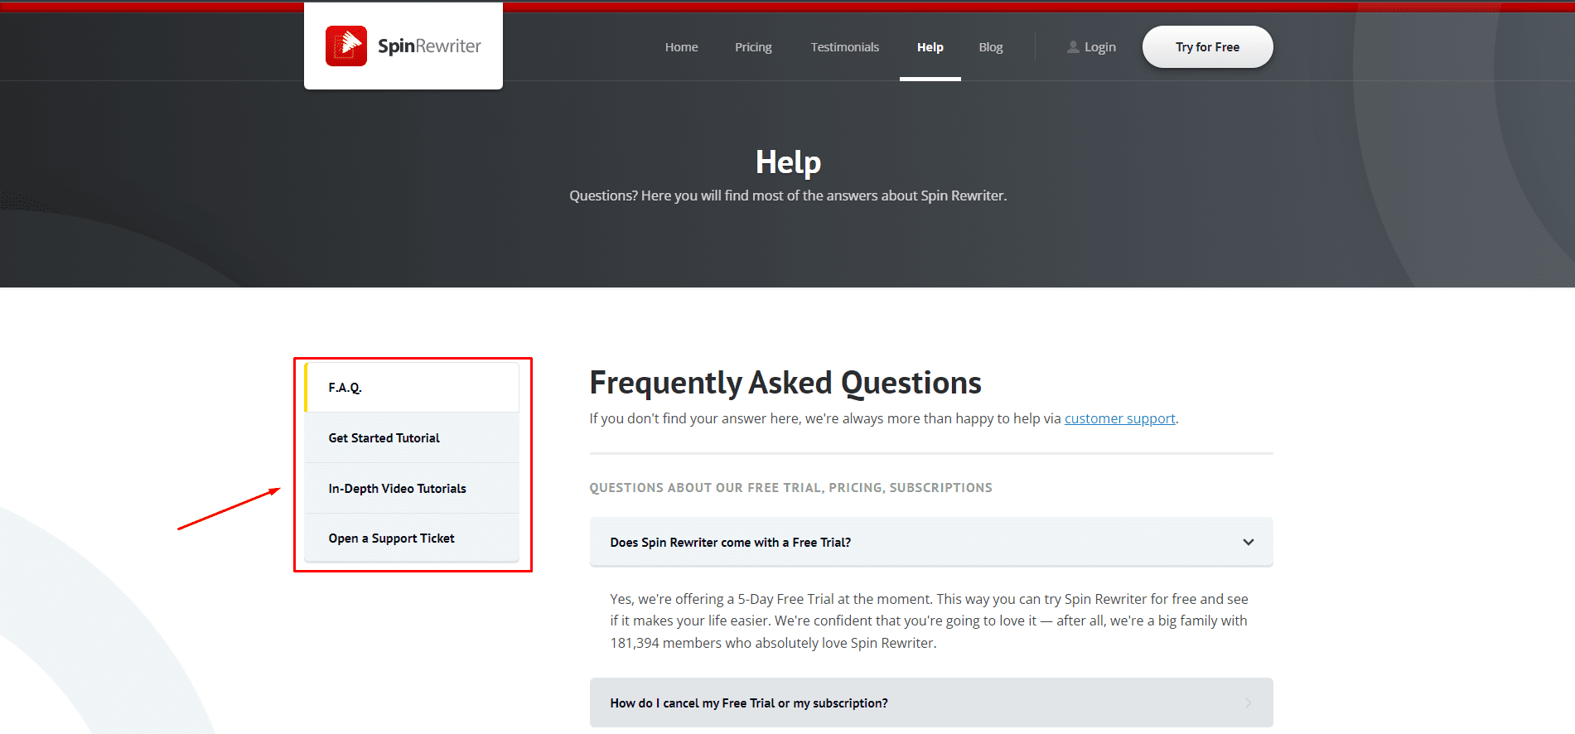Click the Try for Free button
Screen dimensions: 1575x734
tap(1207, 47)
